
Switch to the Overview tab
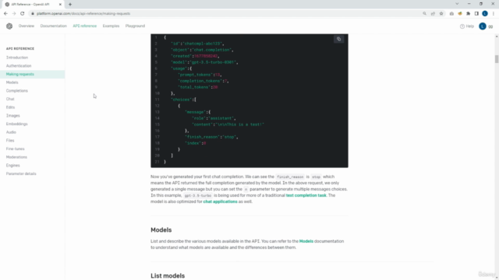coord(26,26)
